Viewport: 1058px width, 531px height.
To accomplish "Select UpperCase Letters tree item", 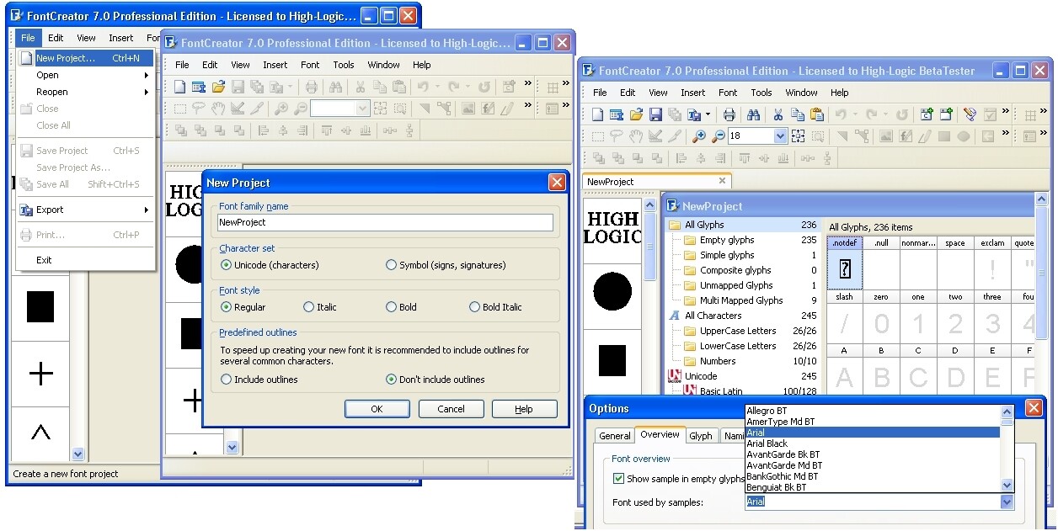I will click(738, 331).
